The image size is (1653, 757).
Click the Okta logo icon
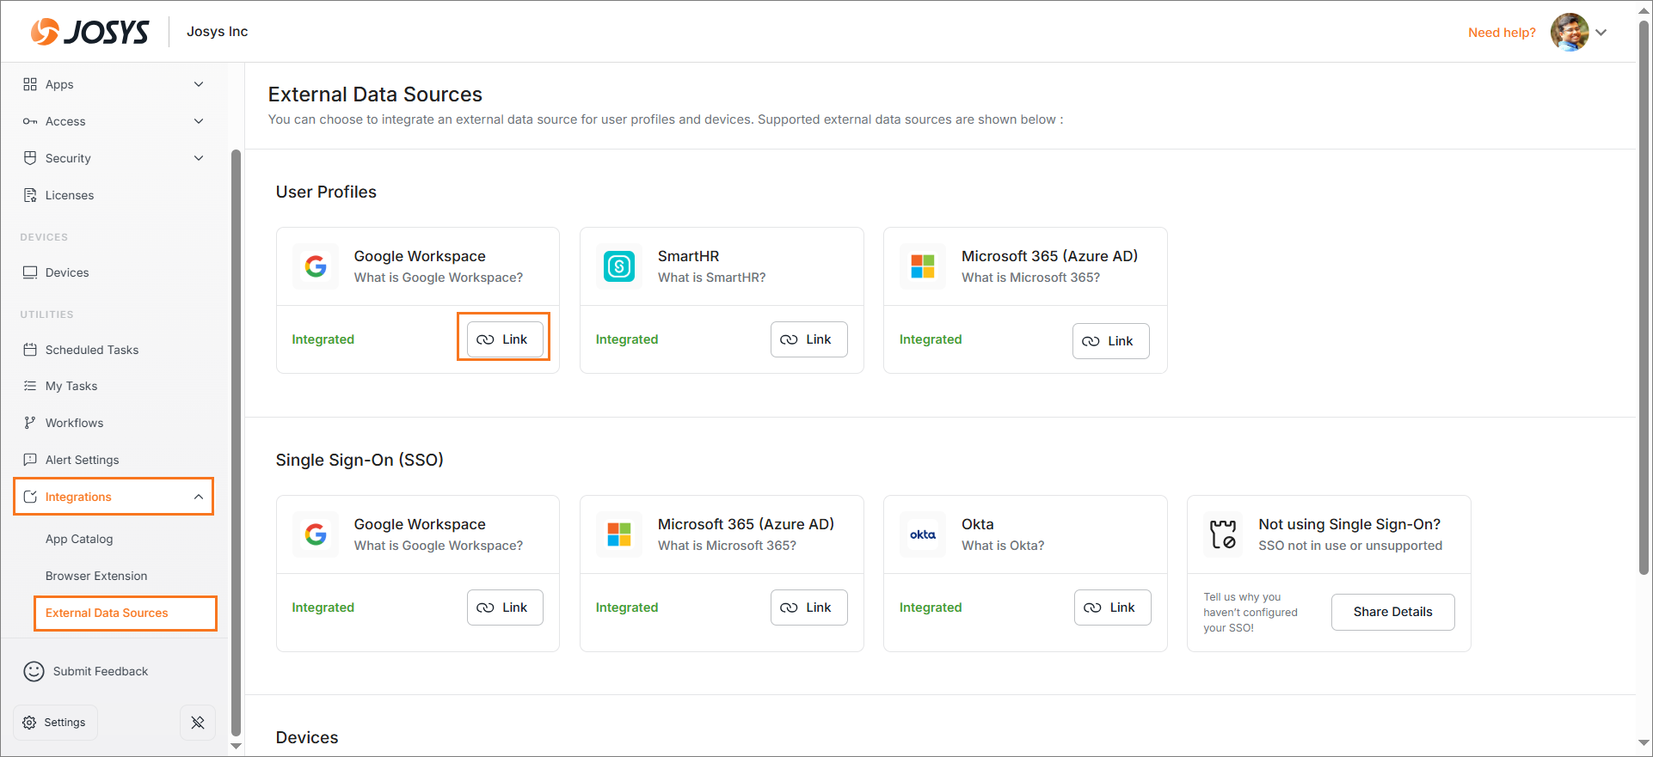coord(923,534)
